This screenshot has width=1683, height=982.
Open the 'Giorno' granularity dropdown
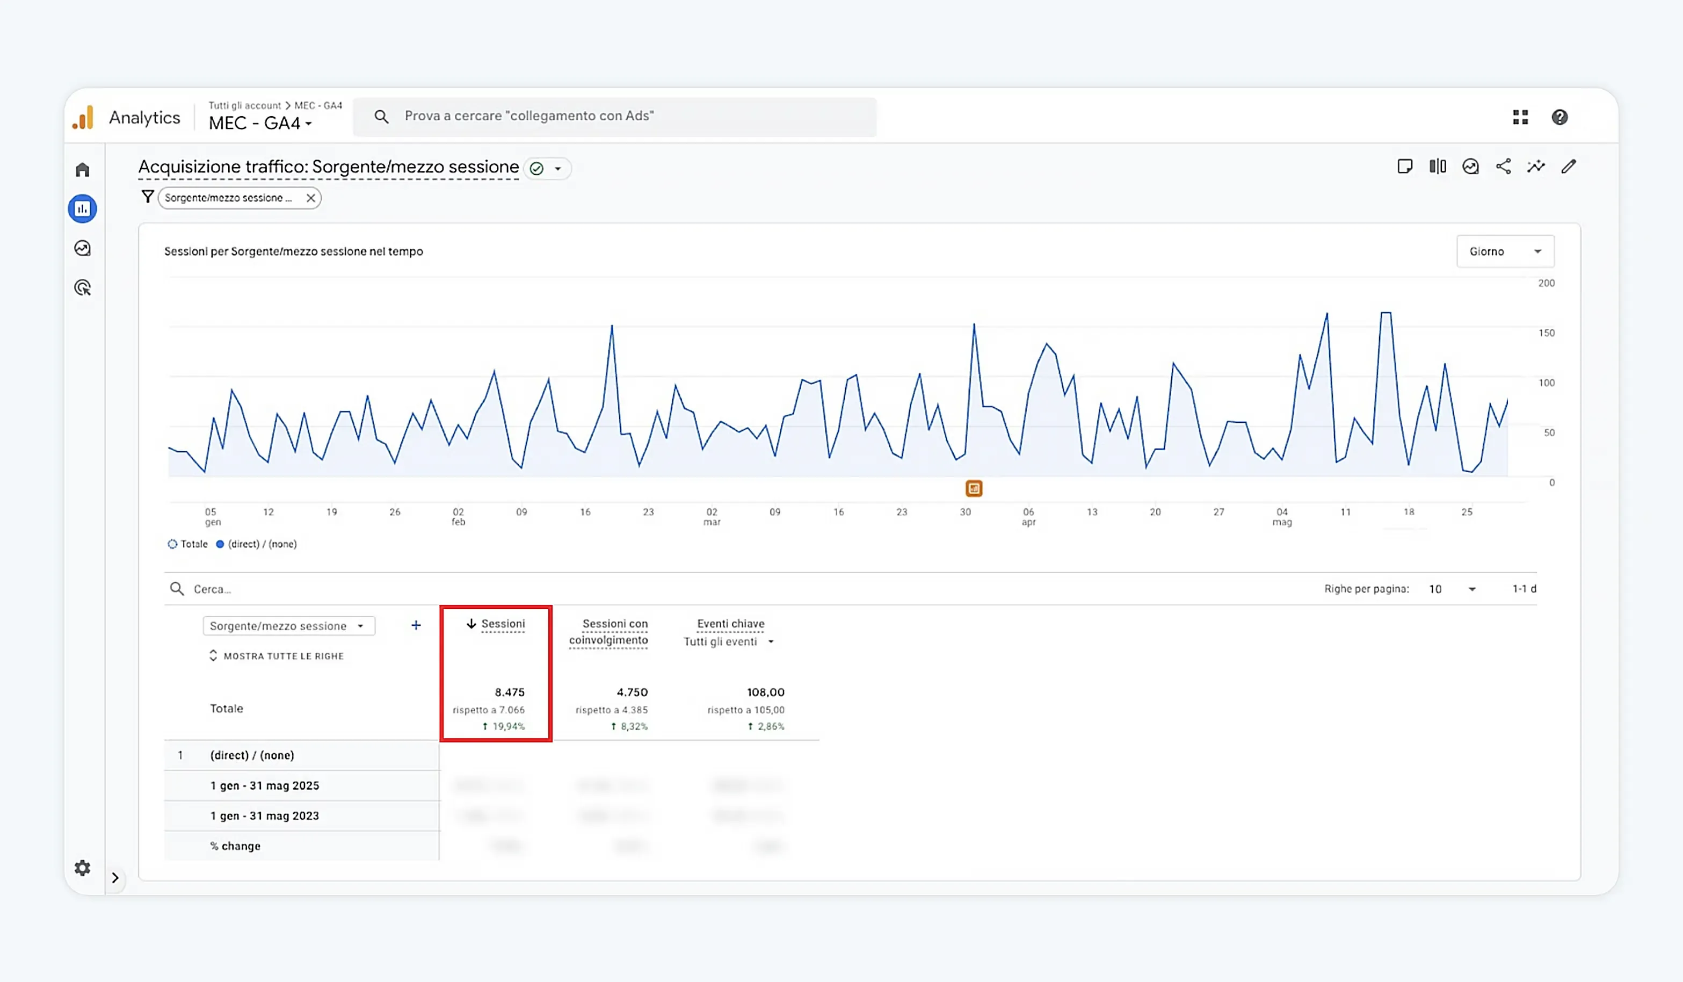point(1505,251)
